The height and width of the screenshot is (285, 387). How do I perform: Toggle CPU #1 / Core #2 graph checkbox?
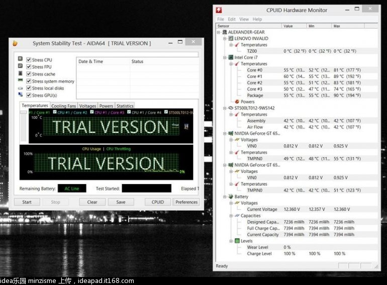(x=55, y=112)
